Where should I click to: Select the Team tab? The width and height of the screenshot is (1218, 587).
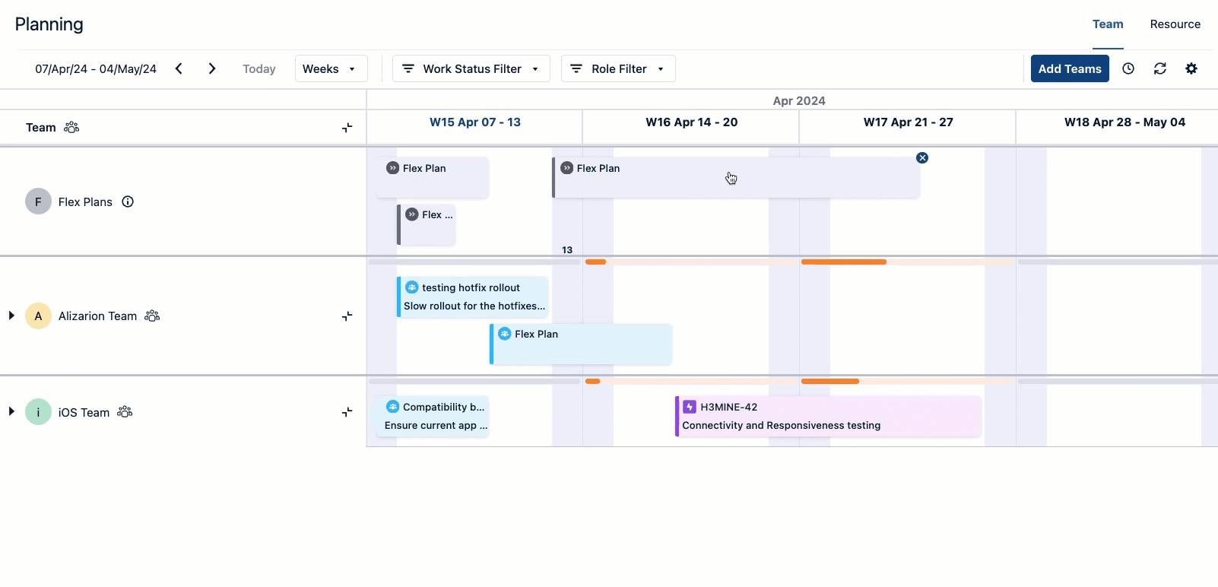point(1108,24)
